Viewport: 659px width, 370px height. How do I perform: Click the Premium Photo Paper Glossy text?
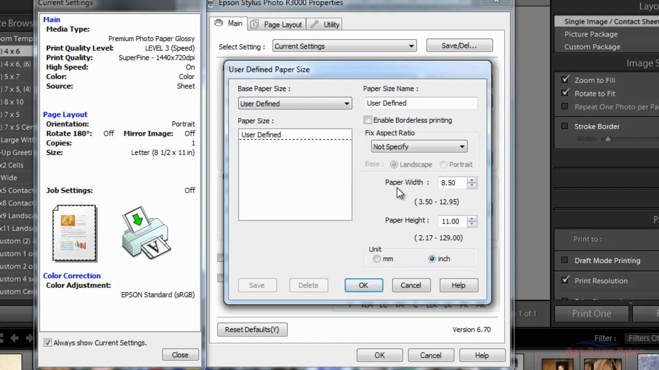[x=151, y=39]
